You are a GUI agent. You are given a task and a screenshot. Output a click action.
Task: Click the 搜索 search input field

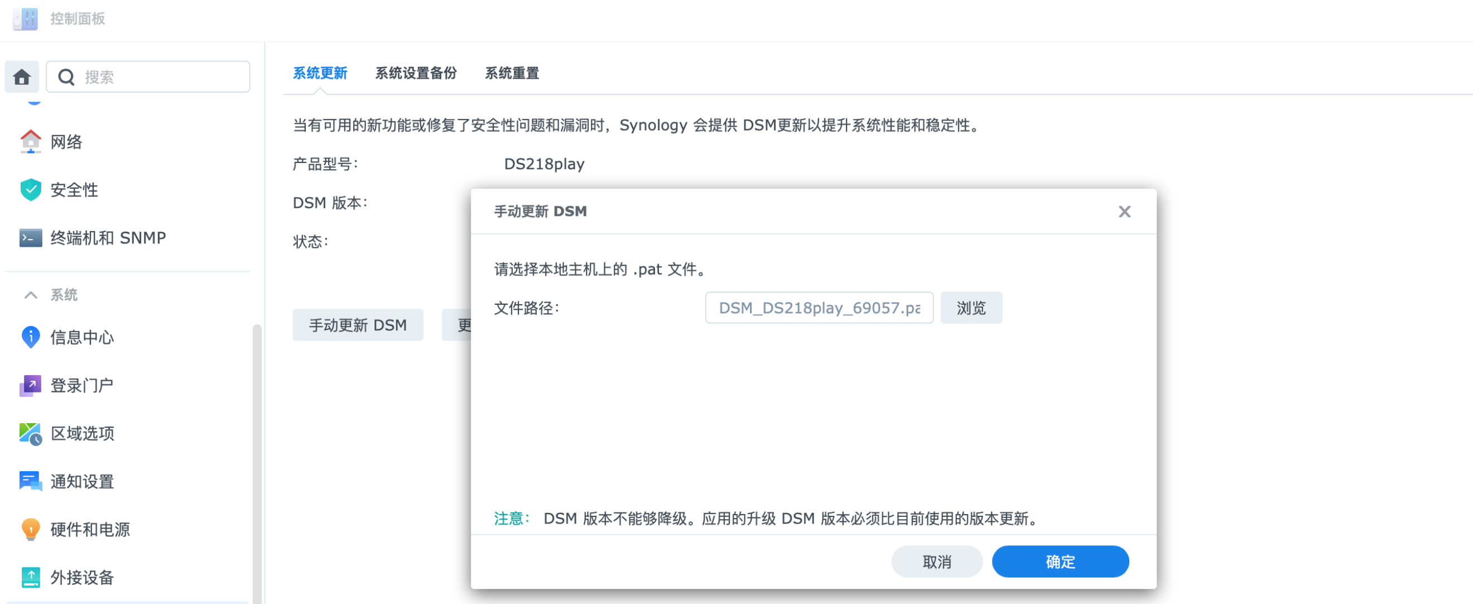pos(147,76)
